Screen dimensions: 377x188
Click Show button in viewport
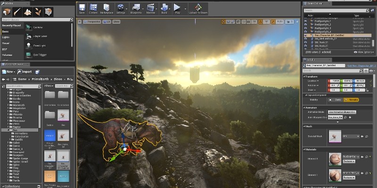(x=116, y=22)
